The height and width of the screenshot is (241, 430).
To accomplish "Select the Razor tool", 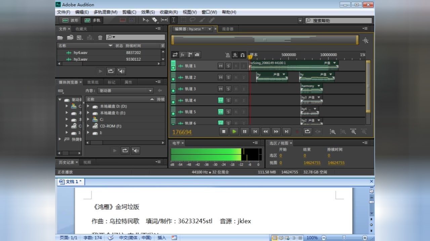I will tap(155, 20).
